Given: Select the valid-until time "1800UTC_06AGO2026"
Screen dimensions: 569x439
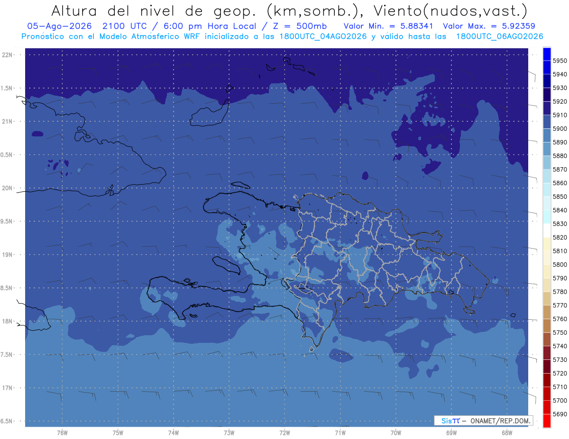Looking at the screenshot, I should [x=499, y=36].
